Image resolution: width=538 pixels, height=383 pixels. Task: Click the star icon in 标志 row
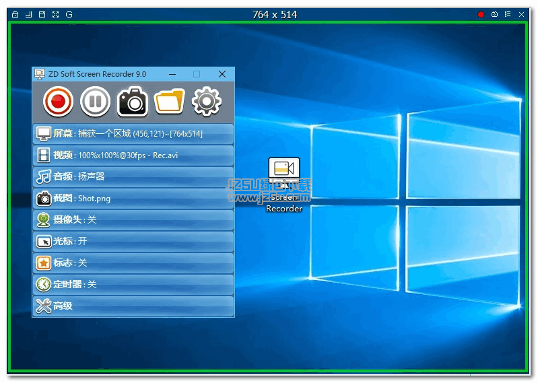44,263
